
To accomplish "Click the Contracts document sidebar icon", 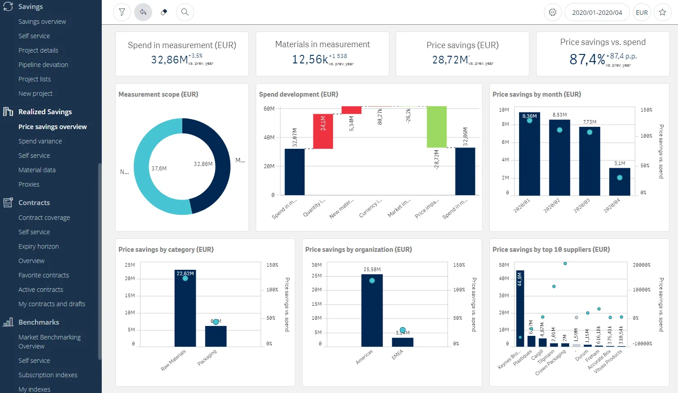I will coord(8,202).
